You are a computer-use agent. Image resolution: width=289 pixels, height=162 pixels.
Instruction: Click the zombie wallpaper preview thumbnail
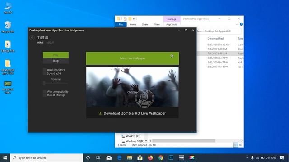(x=132, y=87)
